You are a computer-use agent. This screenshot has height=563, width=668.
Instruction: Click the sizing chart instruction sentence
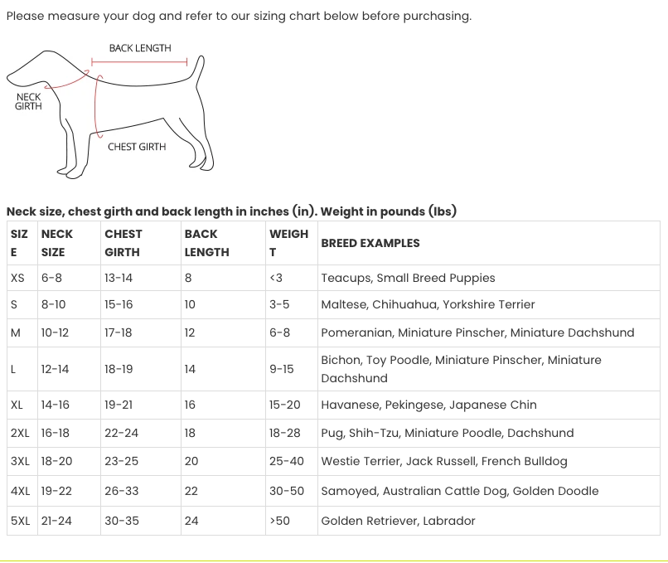pos(239,17)
